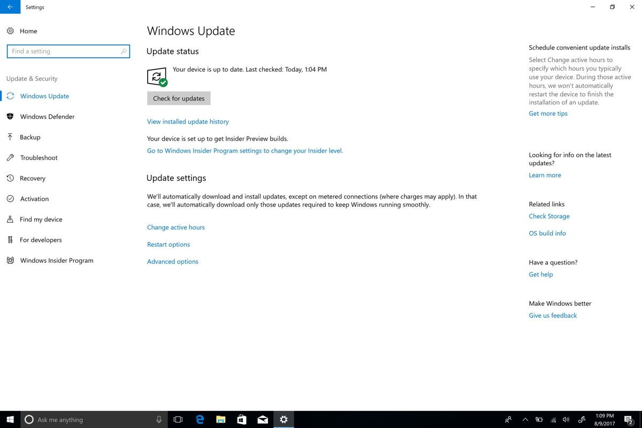Open View installed update history
The height and width of the screenshot is (428, 642).
[x=188, y=121]
